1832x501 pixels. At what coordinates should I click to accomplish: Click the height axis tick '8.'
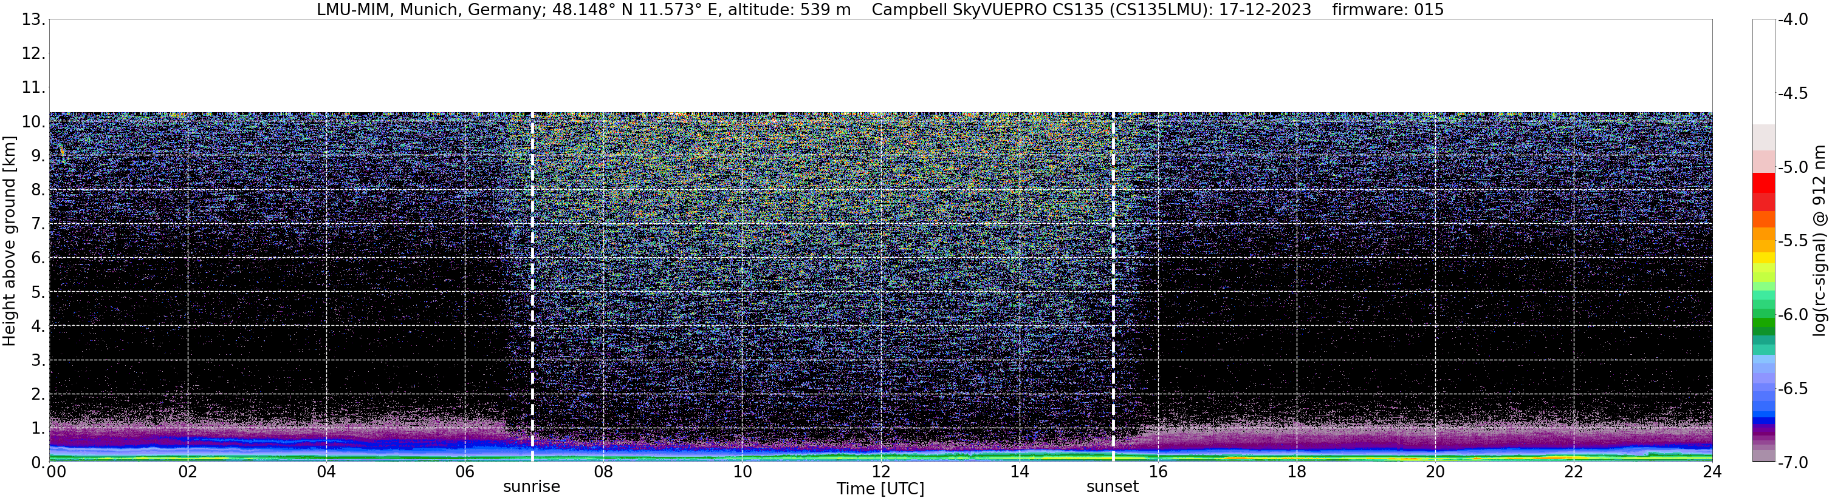(x=38, y=189)
